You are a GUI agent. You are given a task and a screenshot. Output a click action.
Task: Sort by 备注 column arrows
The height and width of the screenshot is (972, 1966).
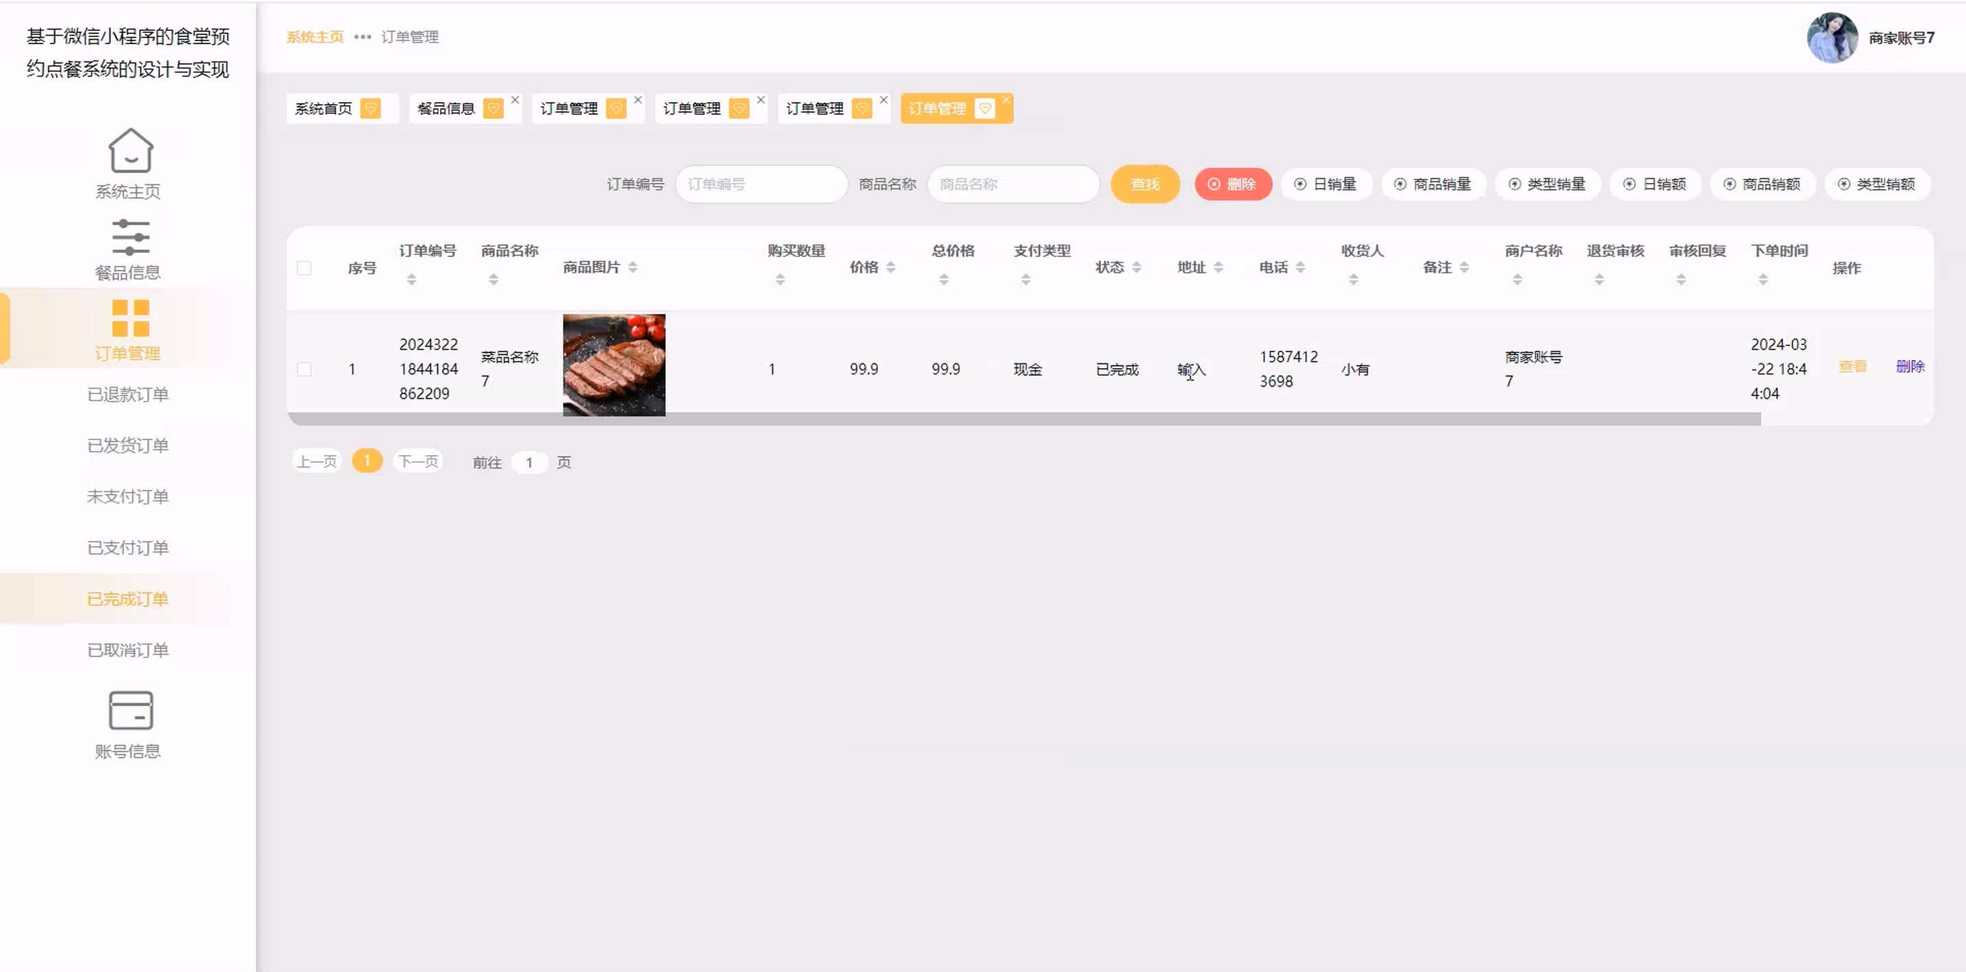[1464, 267]
